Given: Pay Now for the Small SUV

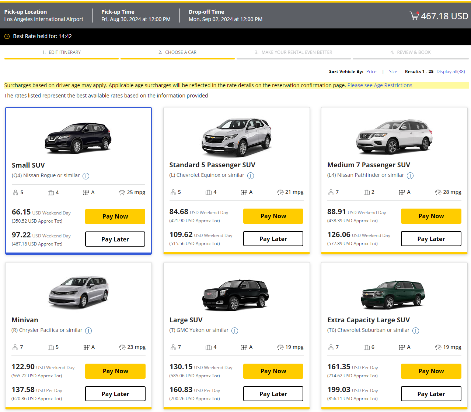Looking at the screenshot, I should 115,217.
